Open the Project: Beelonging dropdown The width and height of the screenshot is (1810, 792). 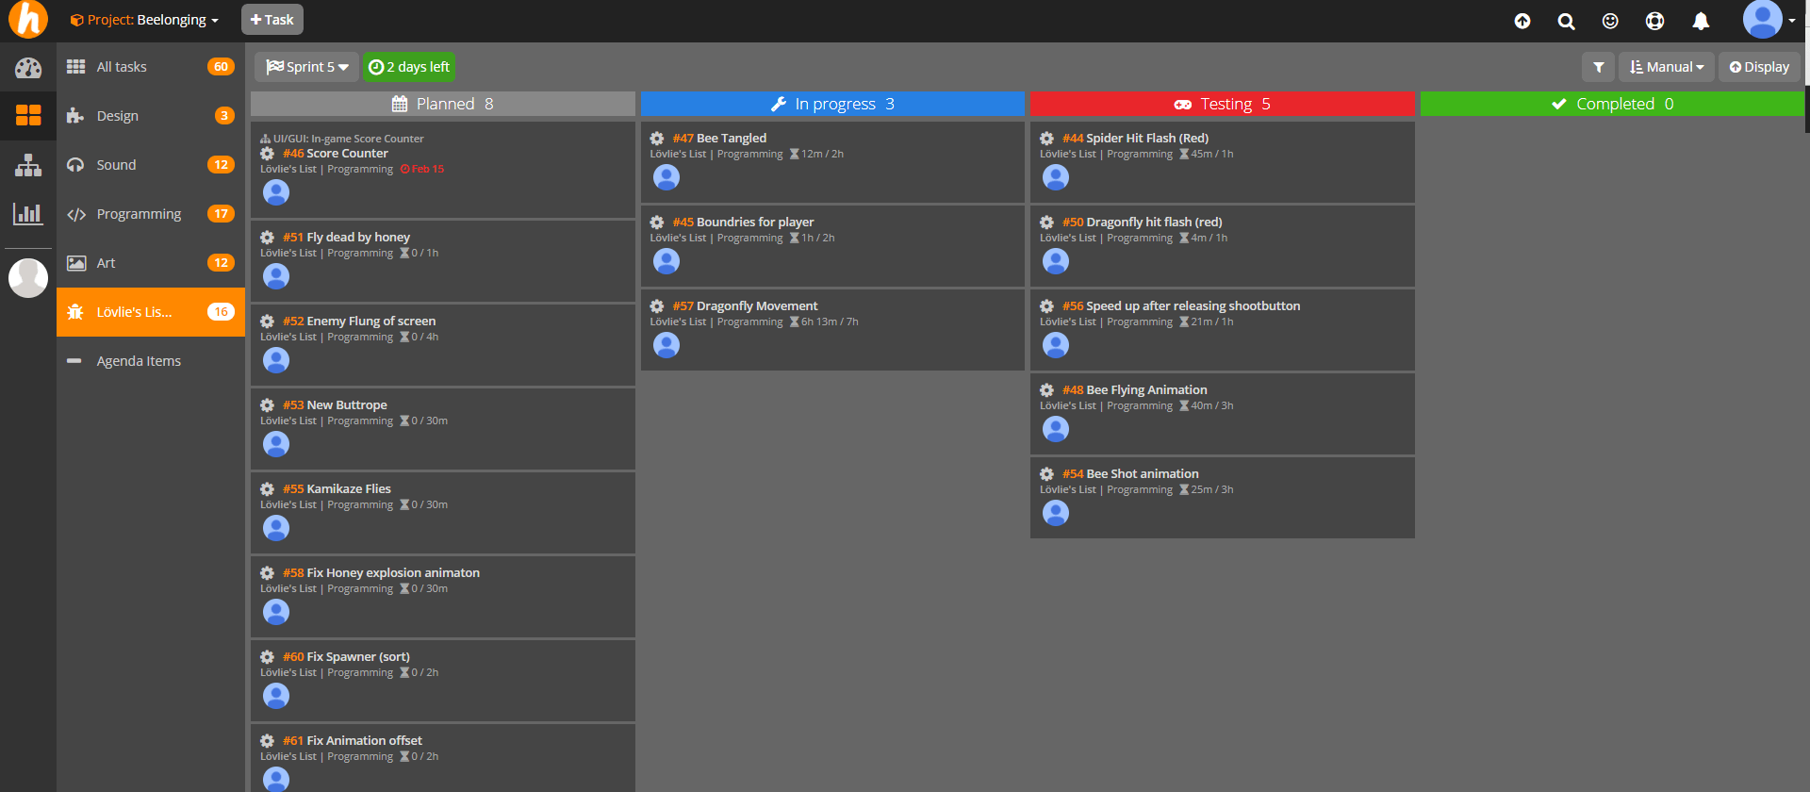click(x=144, y=20)
